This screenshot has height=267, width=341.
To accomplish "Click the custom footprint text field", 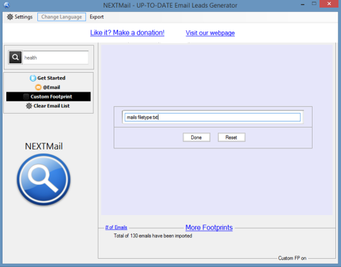I will point(212,117).
